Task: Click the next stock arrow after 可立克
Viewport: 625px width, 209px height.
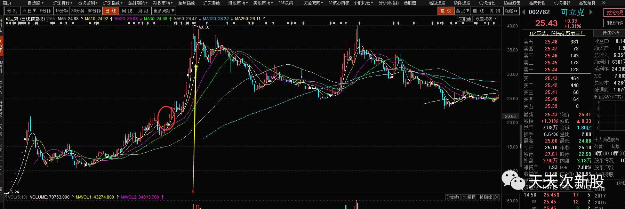Action: pos(590,12)
